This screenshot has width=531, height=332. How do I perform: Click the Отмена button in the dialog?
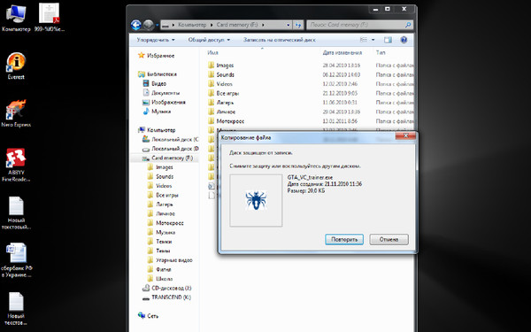point(389,239)
